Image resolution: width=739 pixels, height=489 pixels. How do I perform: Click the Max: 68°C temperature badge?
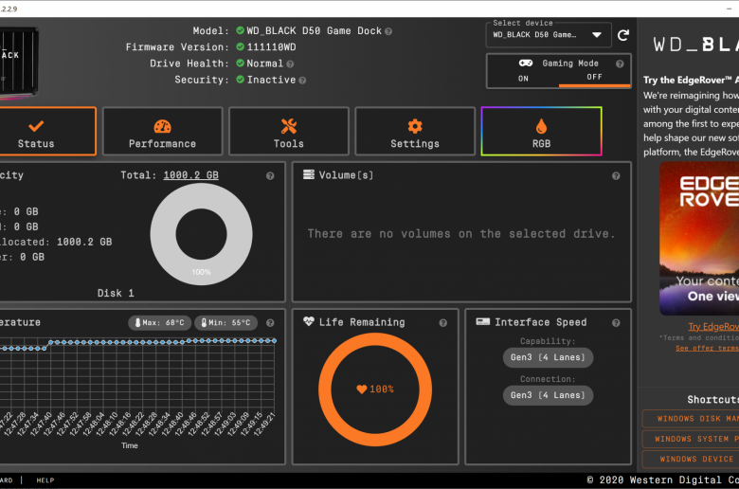tap(160, 322)
